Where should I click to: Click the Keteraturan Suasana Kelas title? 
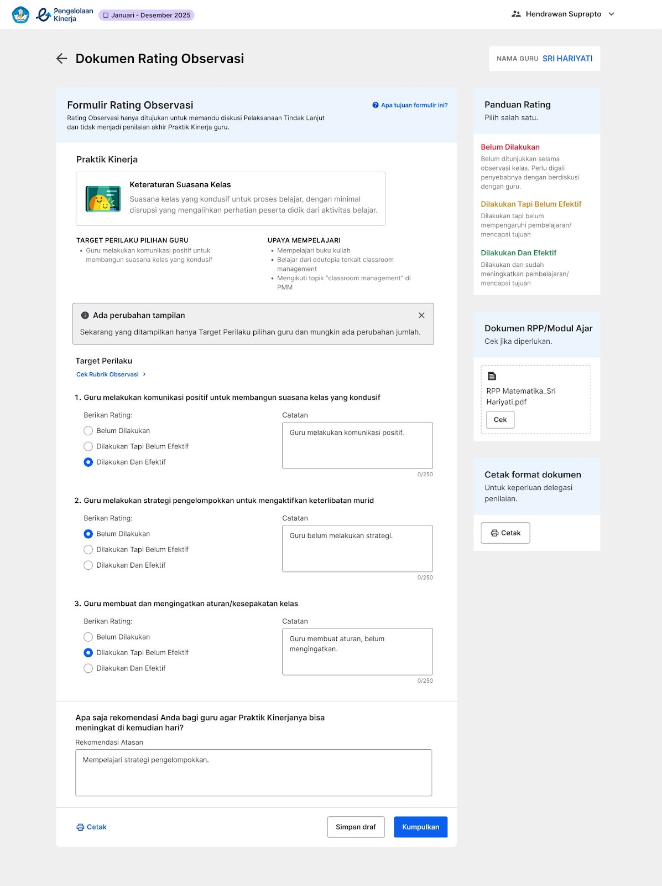coord(180,185)
